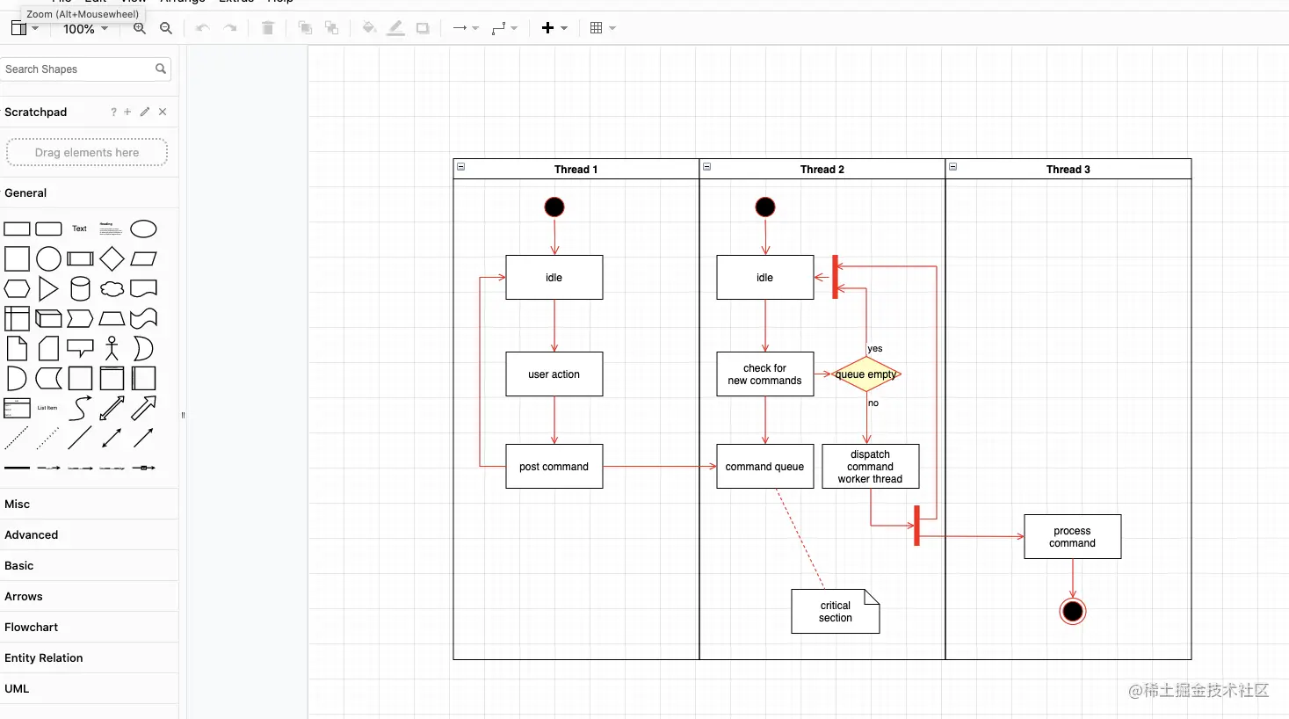The height and width of the screenshot is (719, 1289).
Task: Select the Cylinder shape in General
Action: tap(80, 288)
